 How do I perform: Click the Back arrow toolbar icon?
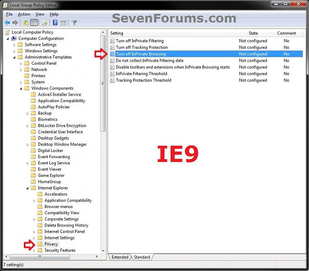[7, 23]
